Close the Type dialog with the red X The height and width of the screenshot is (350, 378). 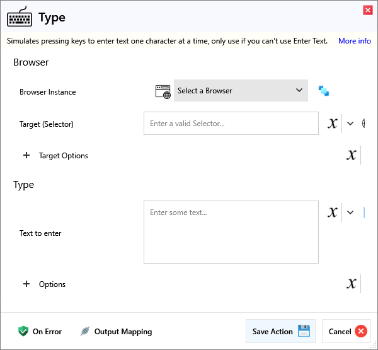click(x=367, y=10)
